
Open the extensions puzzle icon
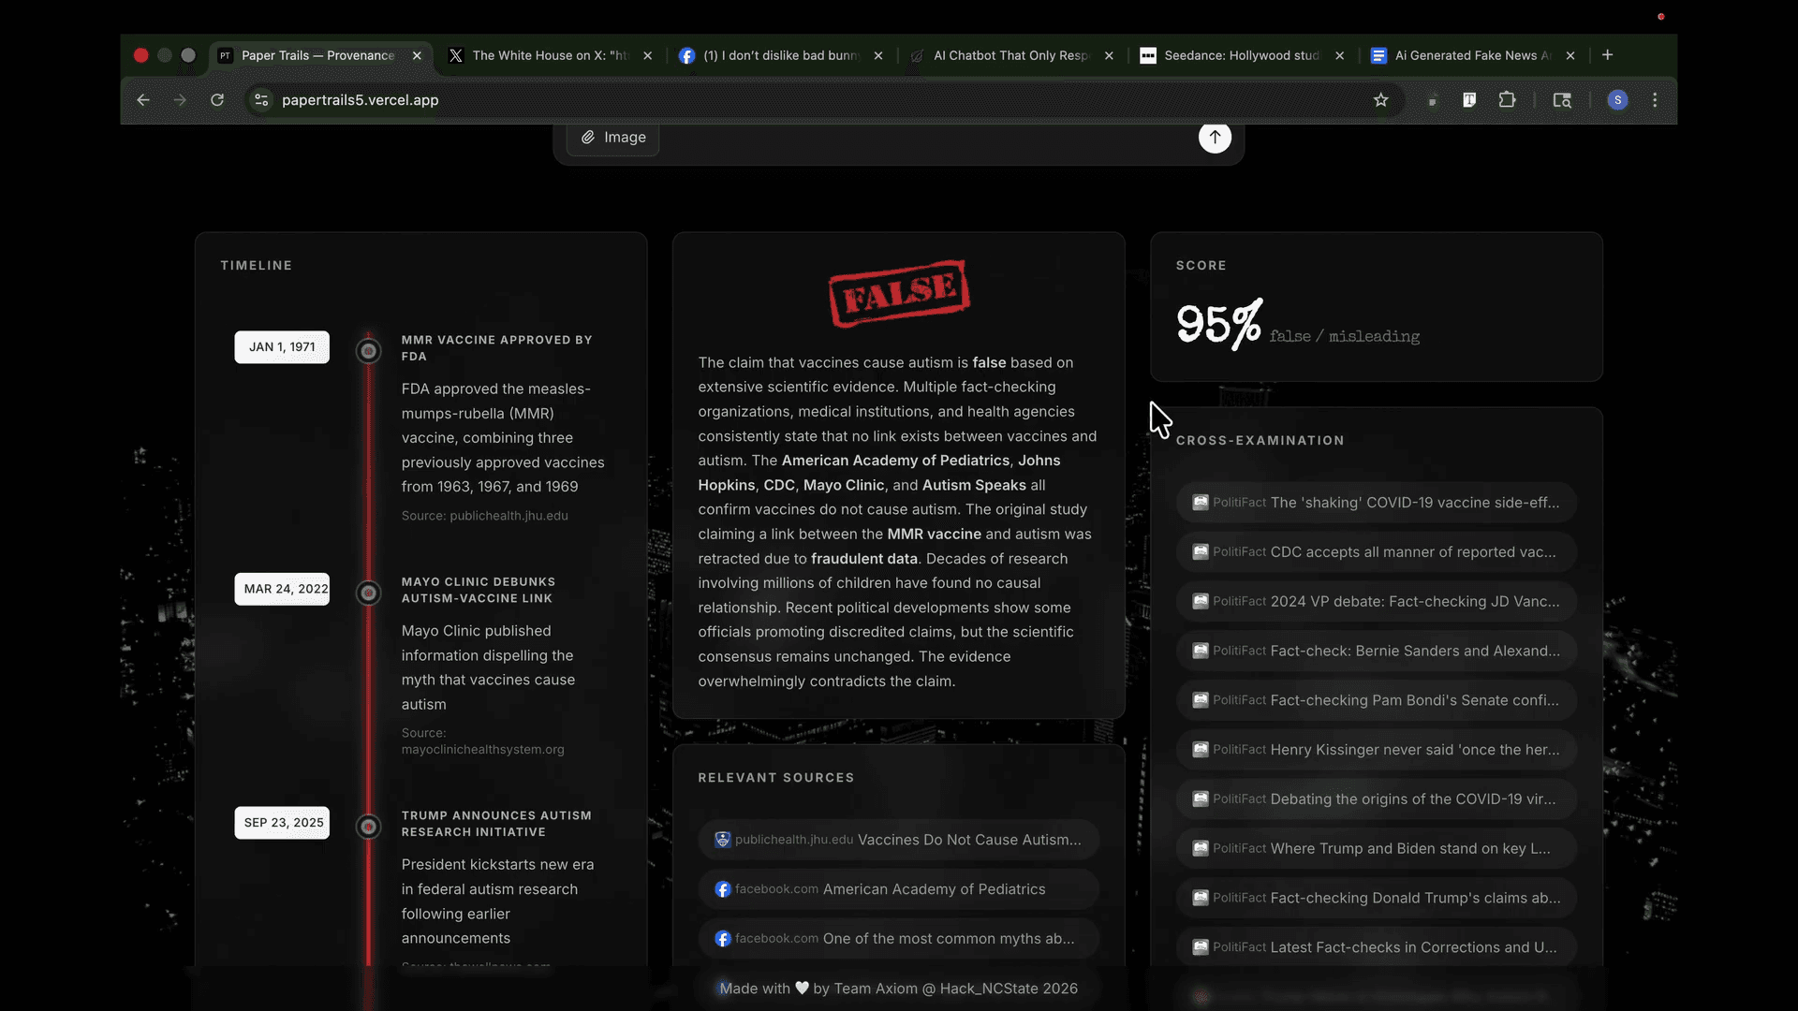pos(1507,100)
